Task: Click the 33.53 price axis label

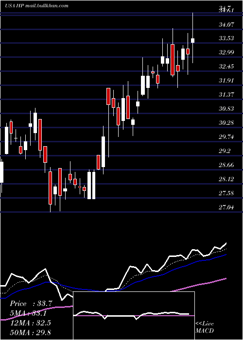Action: point(226,38)
